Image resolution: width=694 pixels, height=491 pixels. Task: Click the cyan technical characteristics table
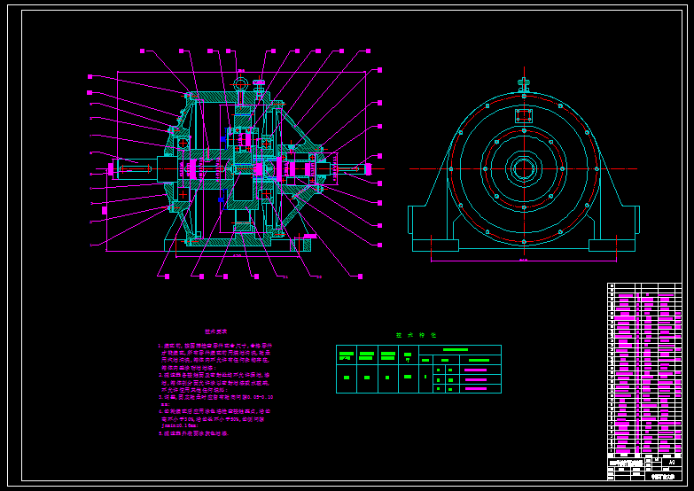click(418, 370)
